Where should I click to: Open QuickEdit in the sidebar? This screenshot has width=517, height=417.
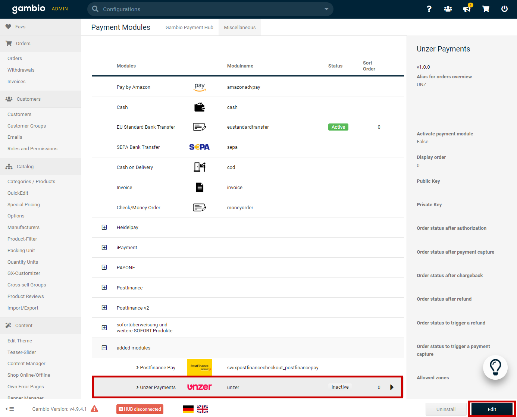(18, 193)
